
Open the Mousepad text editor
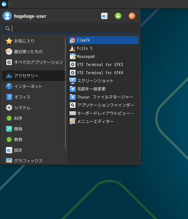point(86,57)
